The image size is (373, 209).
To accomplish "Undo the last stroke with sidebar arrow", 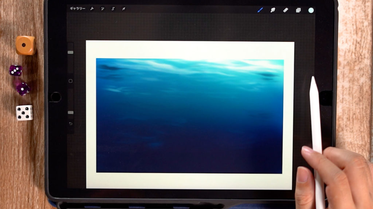I will coord(70,124).
